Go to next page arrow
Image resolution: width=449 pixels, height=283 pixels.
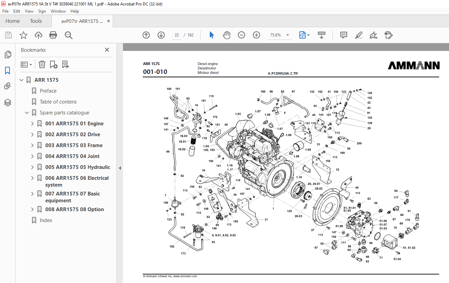pos(161,35)
